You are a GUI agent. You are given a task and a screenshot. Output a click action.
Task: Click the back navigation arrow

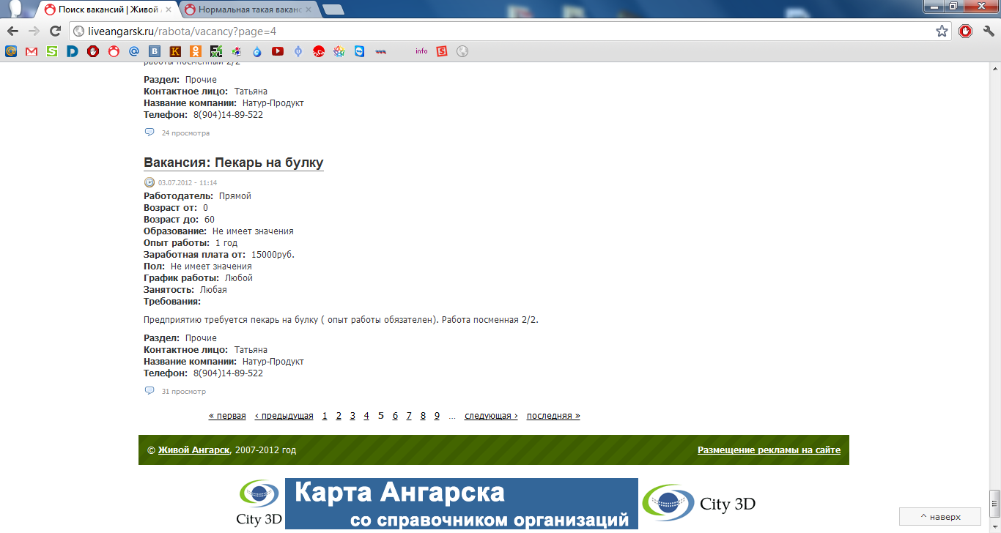pos(13,31)
